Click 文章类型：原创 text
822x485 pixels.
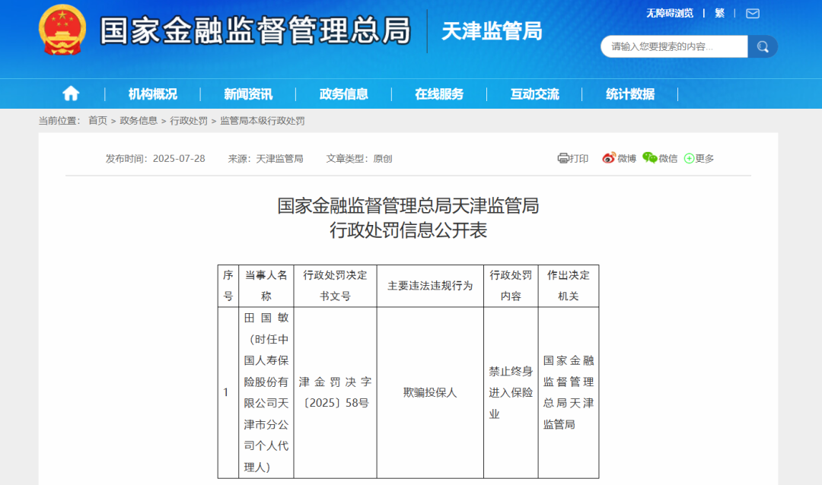point(359,159)
